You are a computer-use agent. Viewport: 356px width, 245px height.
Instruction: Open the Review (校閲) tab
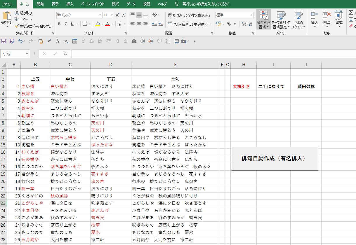pos(147,4)
